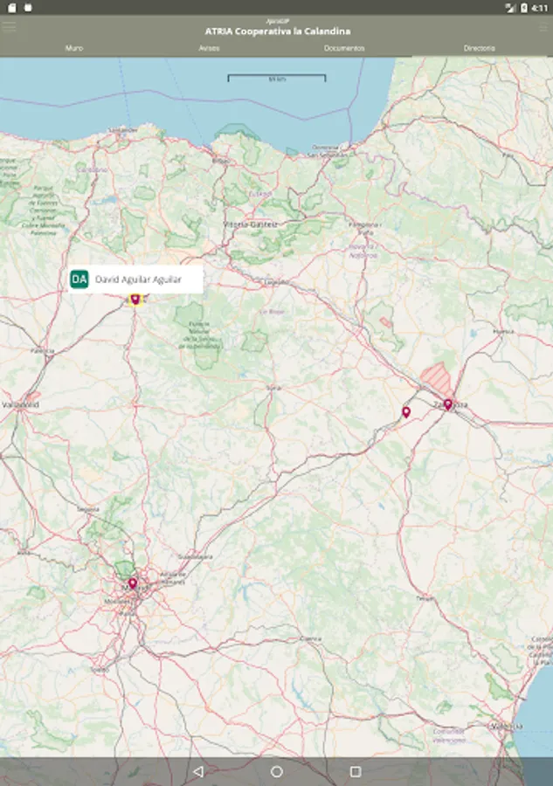
Task: Click the David Aguilar Aguilar popup label
Action: point(138,279)
